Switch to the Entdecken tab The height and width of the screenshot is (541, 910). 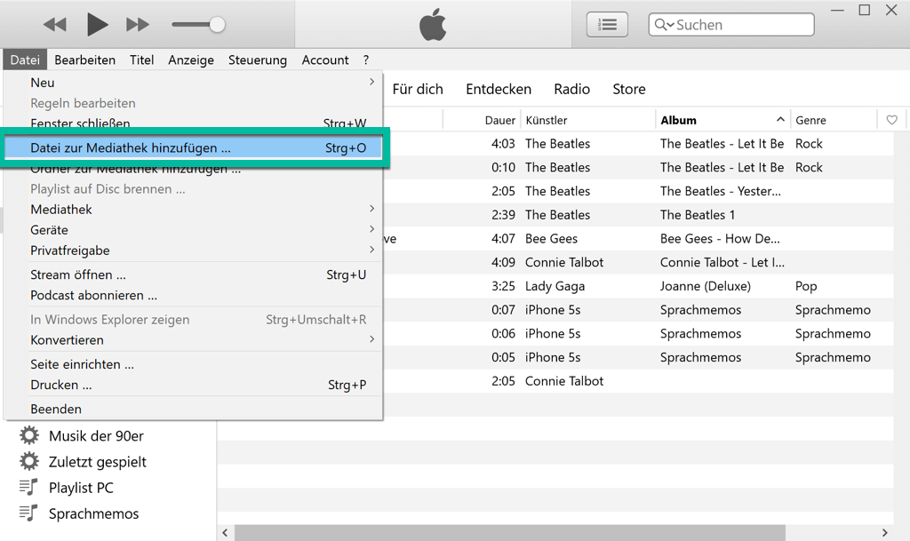click(499, 90)
